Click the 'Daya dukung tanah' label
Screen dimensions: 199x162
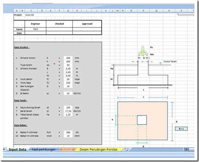pos(30,107)
